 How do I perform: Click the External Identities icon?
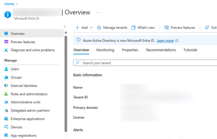pyautogui.click(x=6, y=85)
